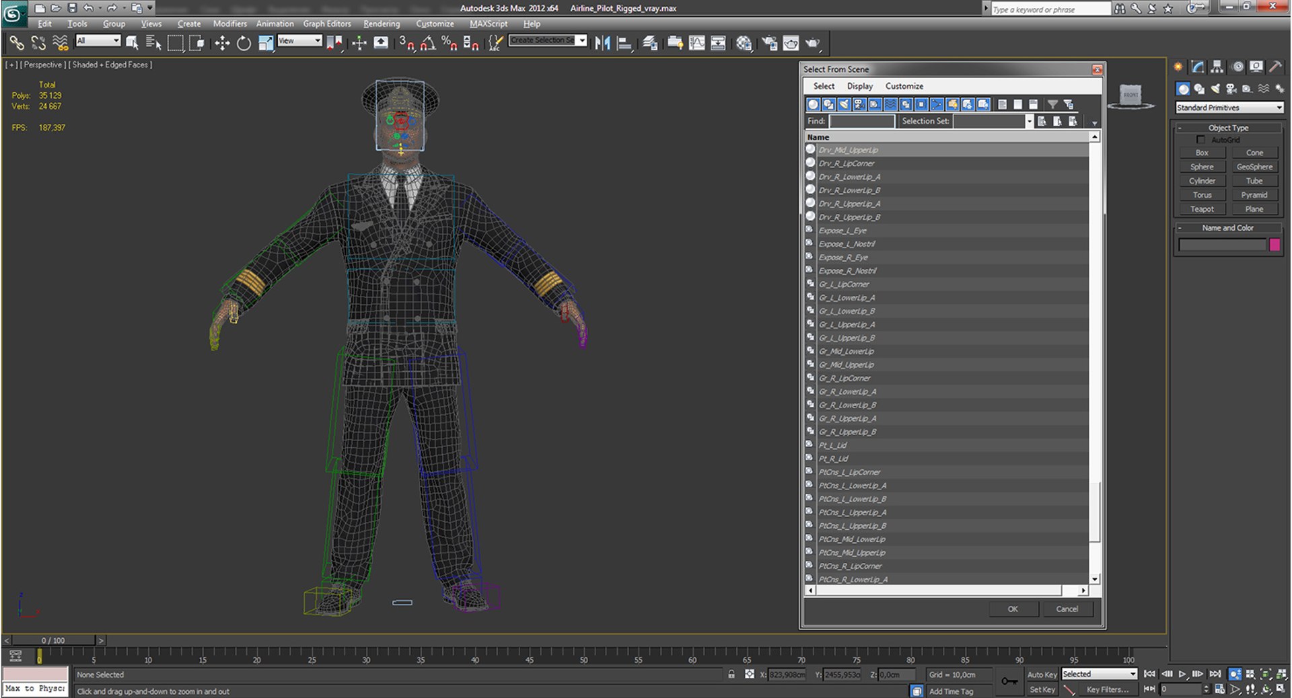1292x698 pixels.
Task: Click the Set Key button
Action: click(1042, 689)
